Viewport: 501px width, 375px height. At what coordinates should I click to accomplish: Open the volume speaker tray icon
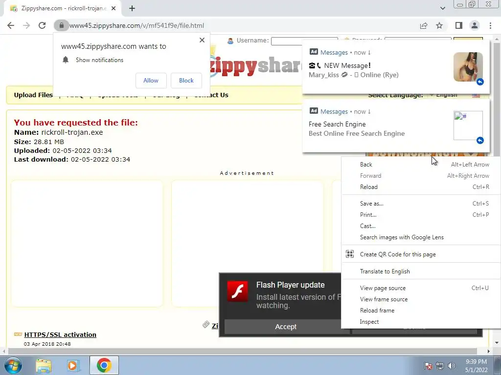click(451, 366)
